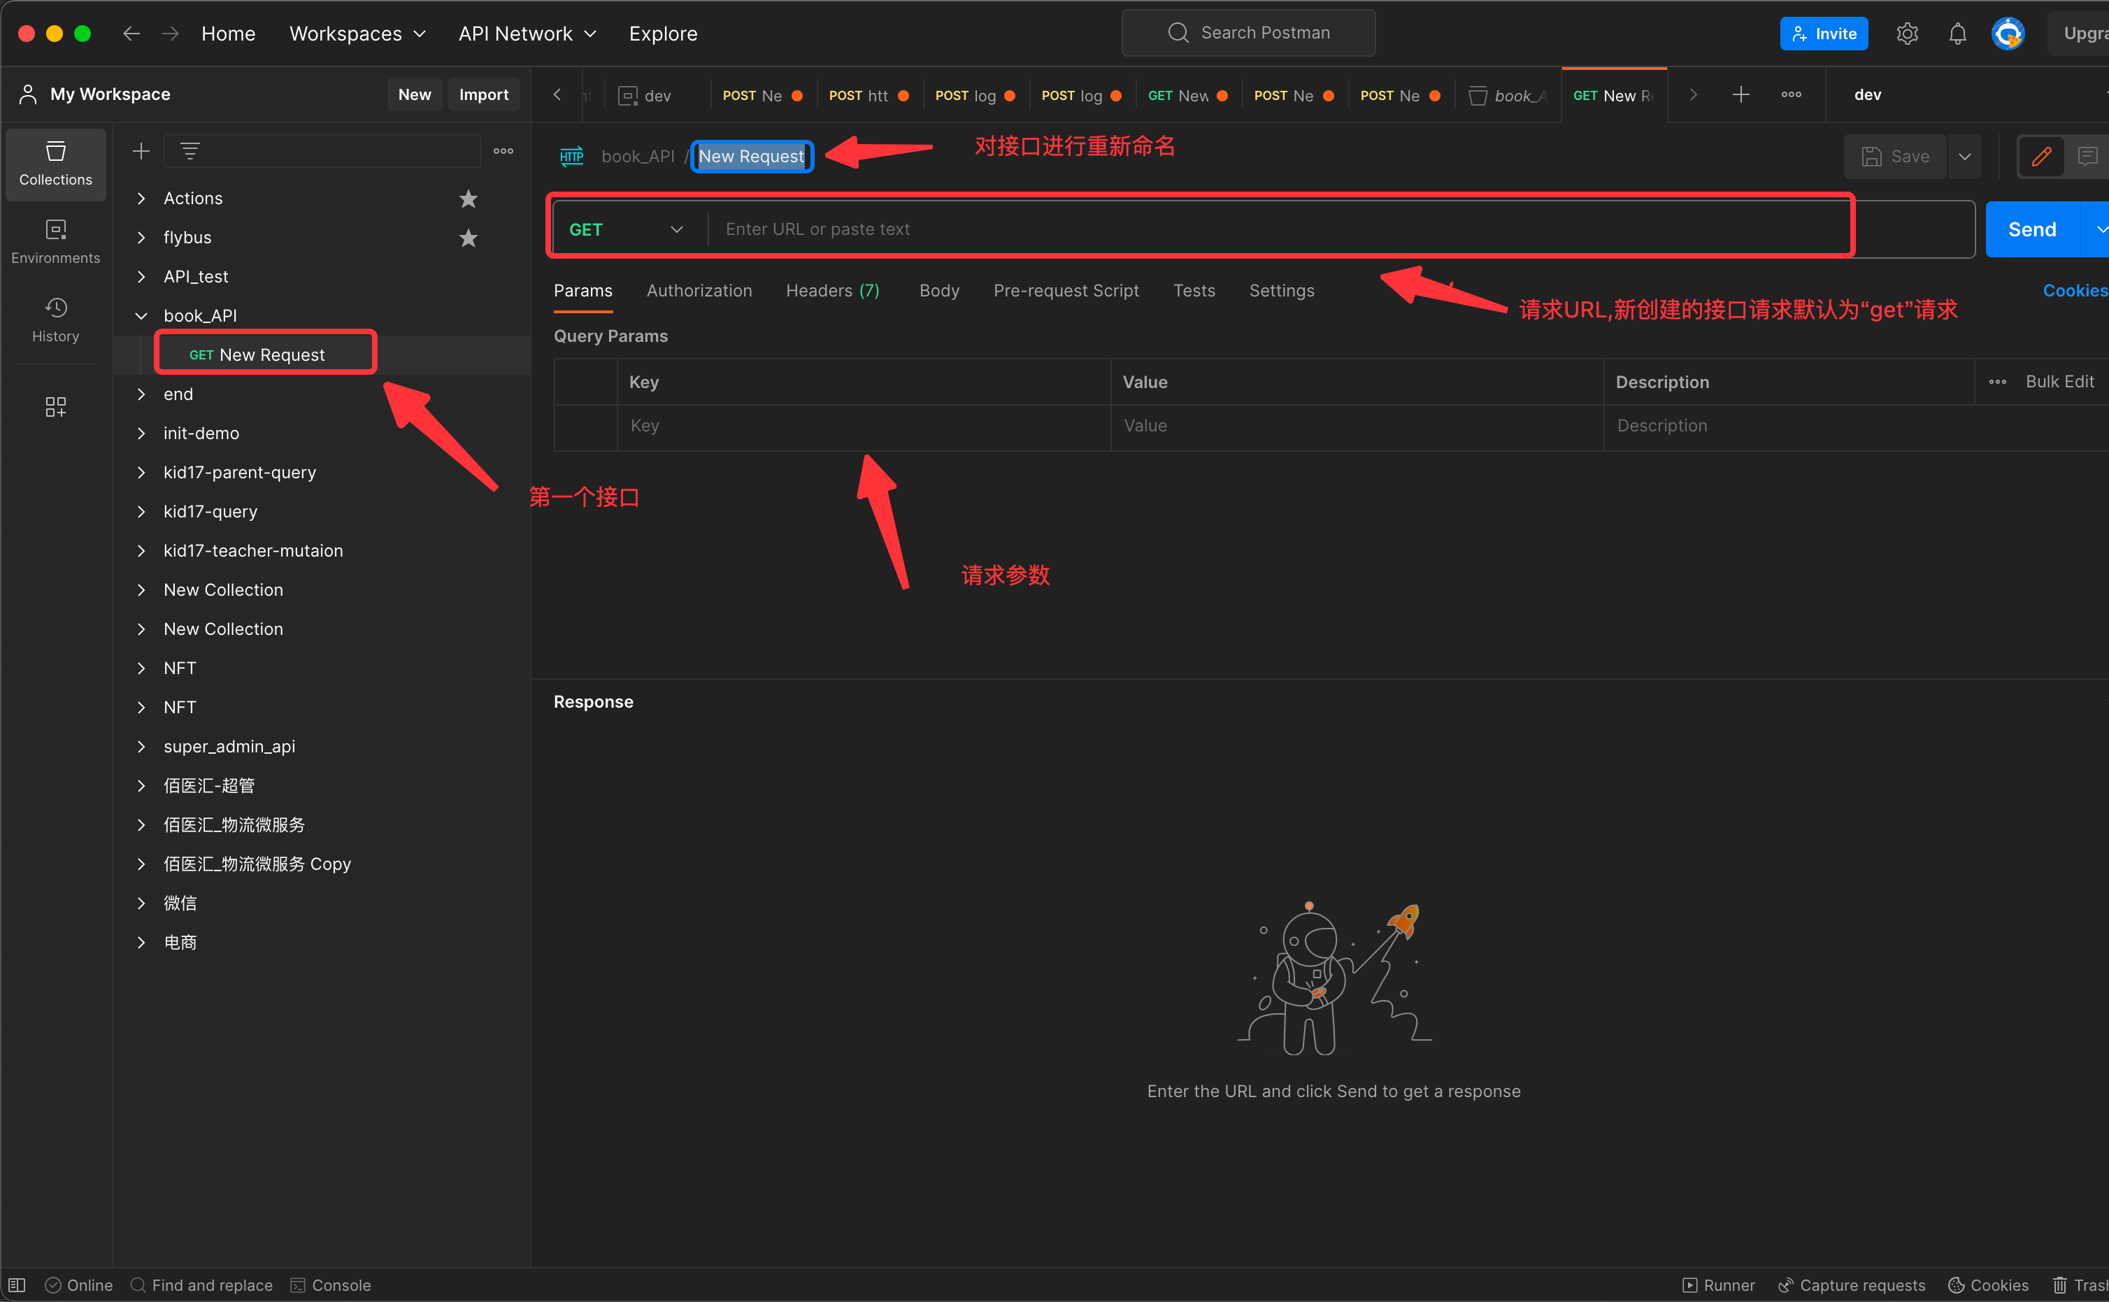The image size is (2109, 1302).
Task: Open the History sidebar panel
Action: click(x=55, y=320)
